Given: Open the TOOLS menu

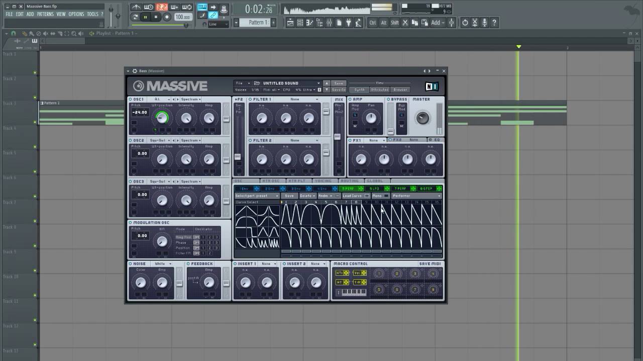Looking at the screenshot, I should pos(93,14).
